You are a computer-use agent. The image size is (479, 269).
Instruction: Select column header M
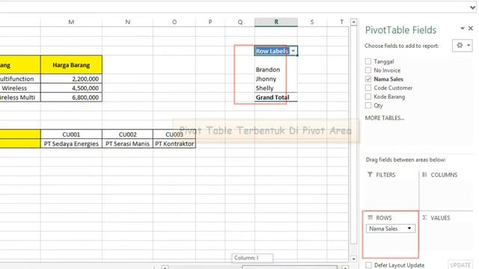click(71, 22)
